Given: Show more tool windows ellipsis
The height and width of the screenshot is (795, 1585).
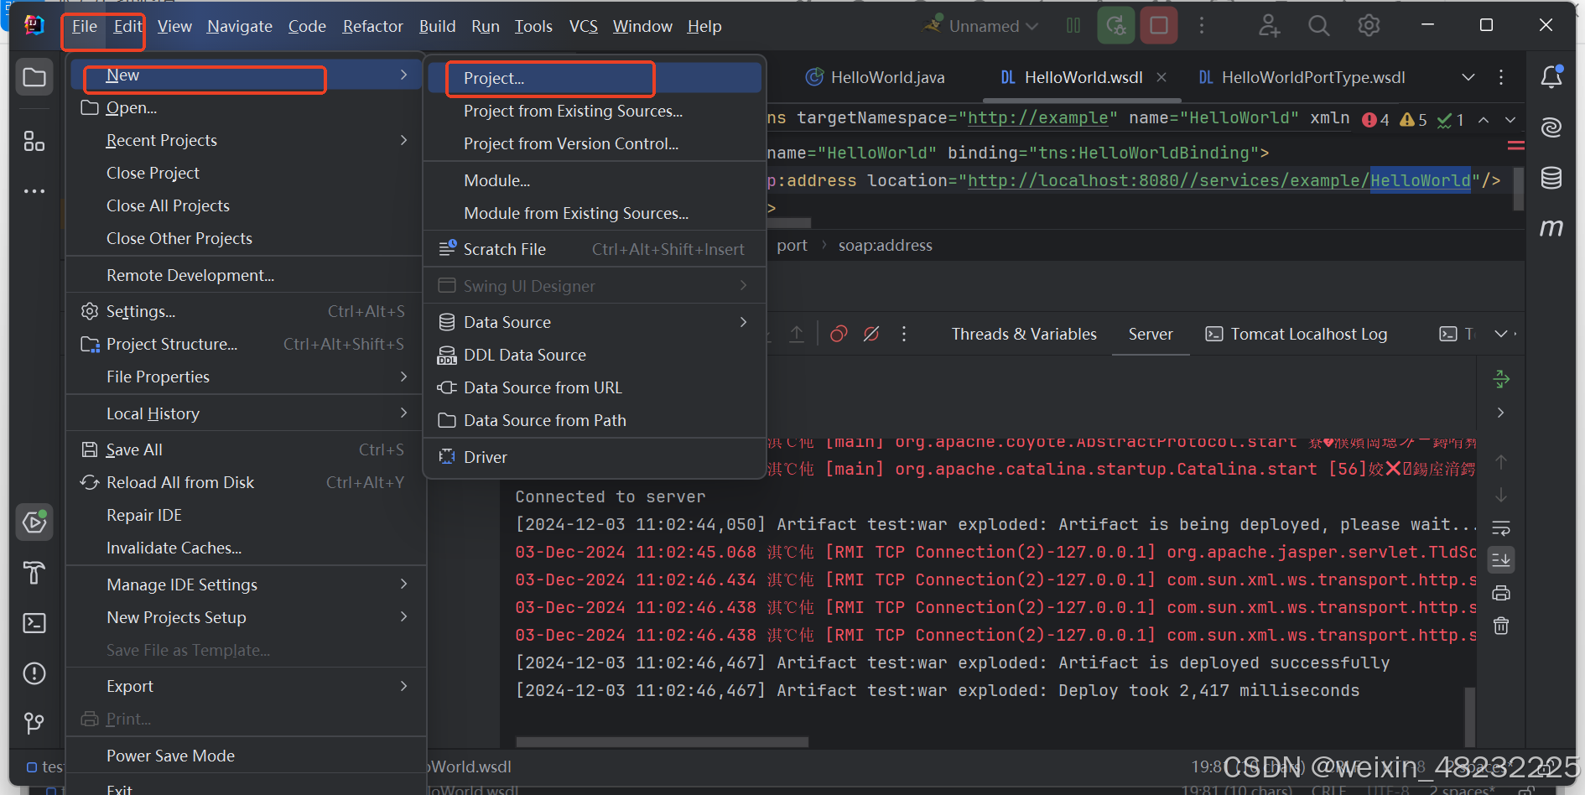Looking at the screenshot, I should (34, 191).
